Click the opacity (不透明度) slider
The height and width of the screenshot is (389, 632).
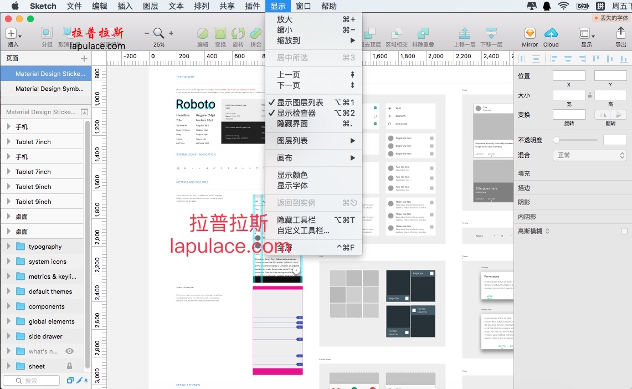pos(576,140)
